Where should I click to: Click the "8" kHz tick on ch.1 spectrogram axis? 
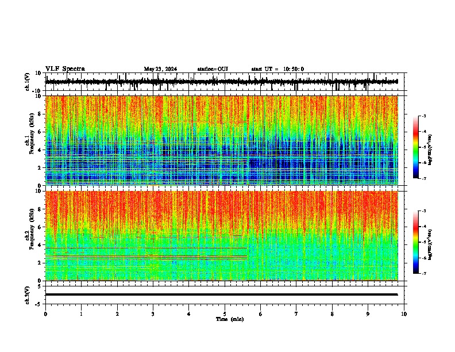coord(40,114)
